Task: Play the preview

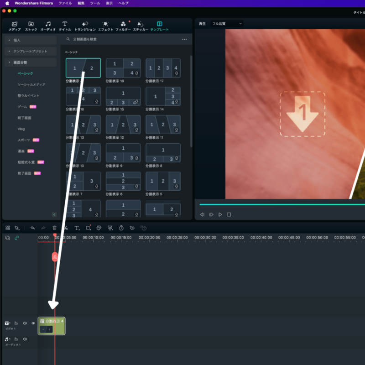Action: (220, 214)
